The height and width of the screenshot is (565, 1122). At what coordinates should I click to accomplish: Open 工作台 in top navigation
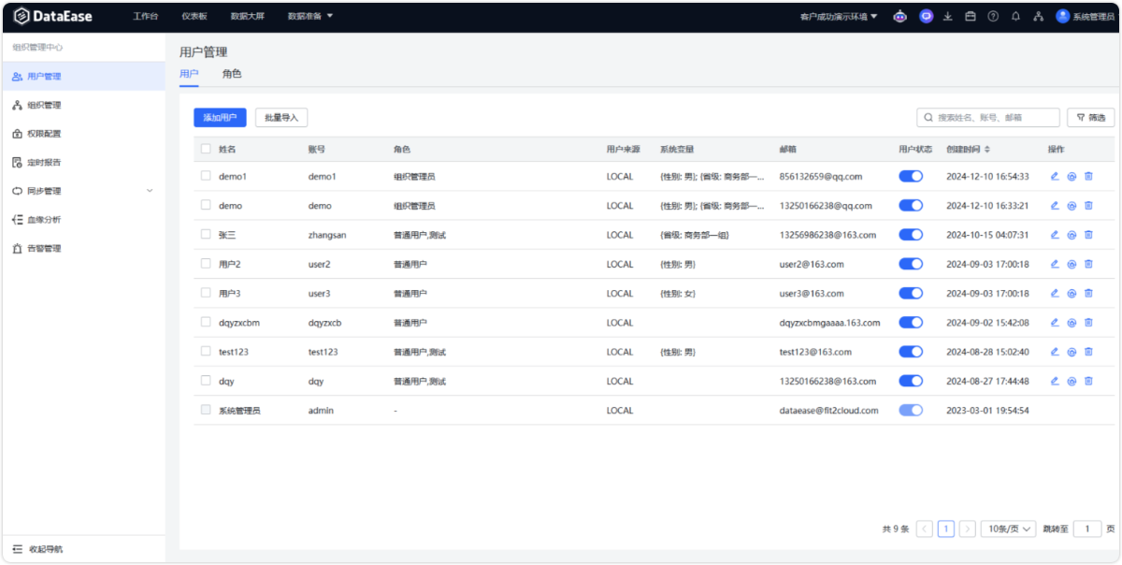click(146, 16)
